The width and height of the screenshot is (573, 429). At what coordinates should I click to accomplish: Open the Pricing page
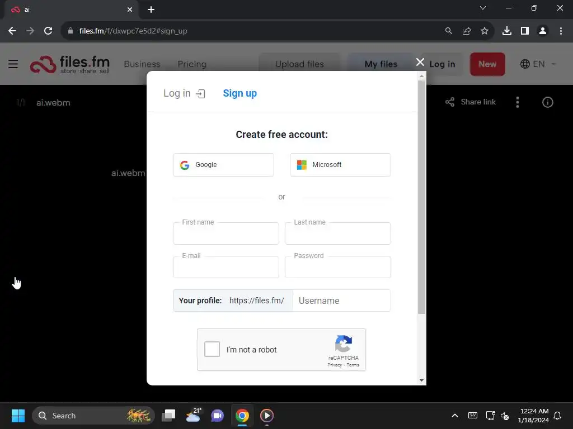click(x=192, y=64)
